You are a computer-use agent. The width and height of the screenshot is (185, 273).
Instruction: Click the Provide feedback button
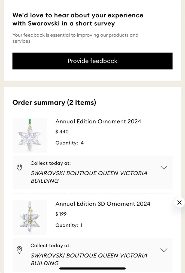pyautogui.click(x=92, y=61)
